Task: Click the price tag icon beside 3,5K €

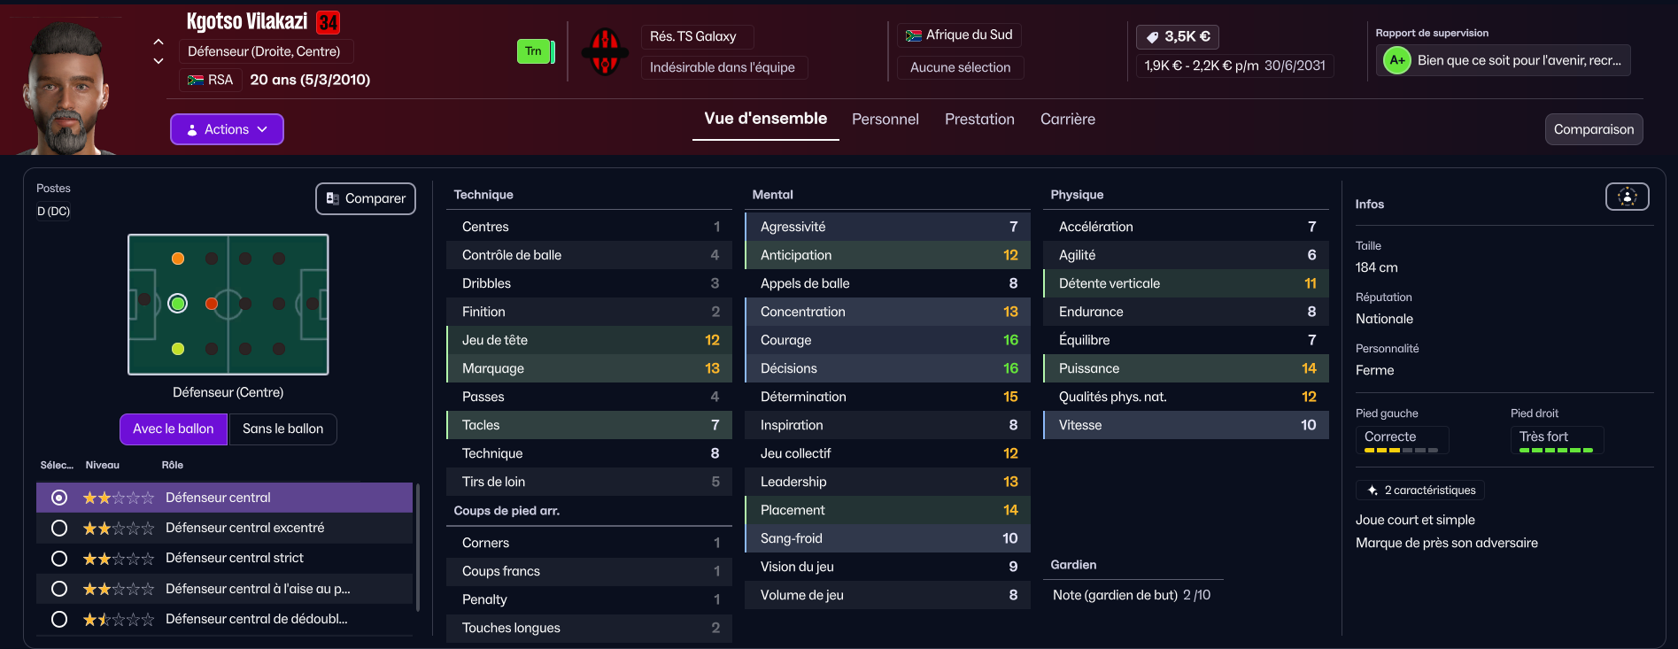Action: (1152, 37)
